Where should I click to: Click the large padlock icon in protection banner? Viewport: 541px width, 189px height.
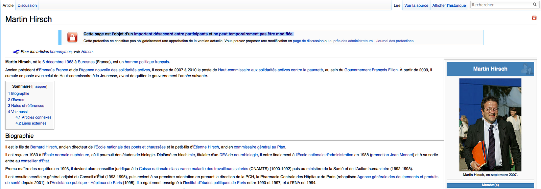point(72,37)
